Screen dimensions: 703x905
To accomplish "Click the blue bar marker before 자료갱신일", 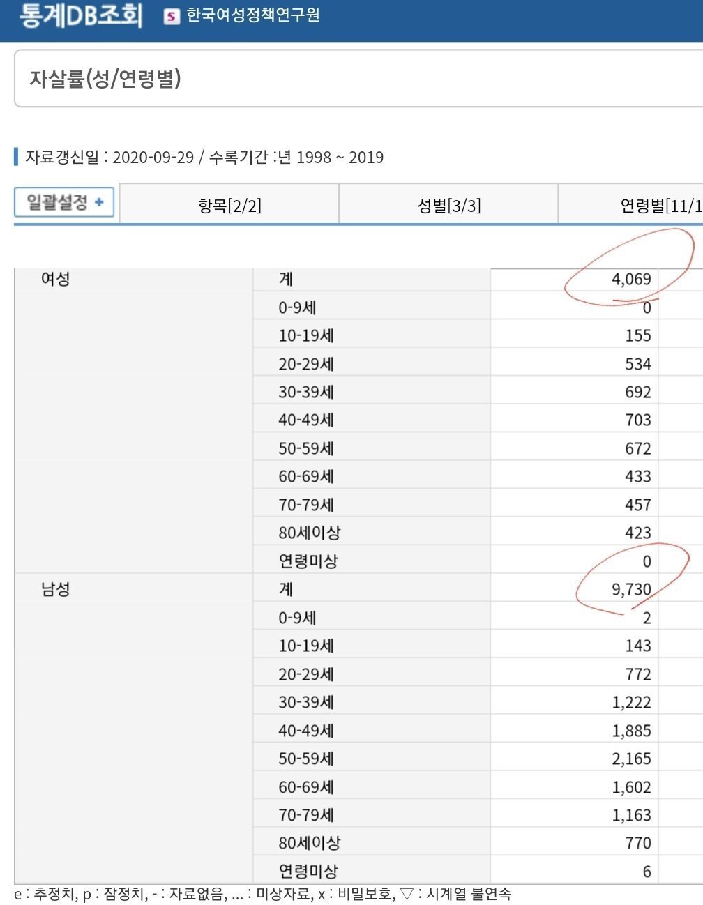I will 16,157.
